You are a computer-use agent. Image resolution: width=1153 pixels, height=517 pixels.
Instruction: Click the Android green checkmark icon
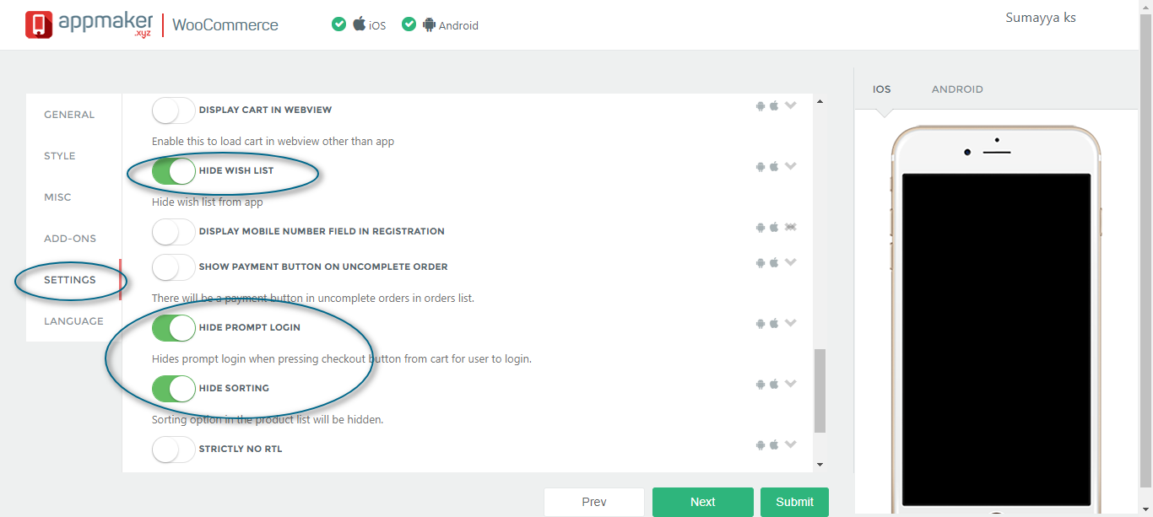[409, 24]
